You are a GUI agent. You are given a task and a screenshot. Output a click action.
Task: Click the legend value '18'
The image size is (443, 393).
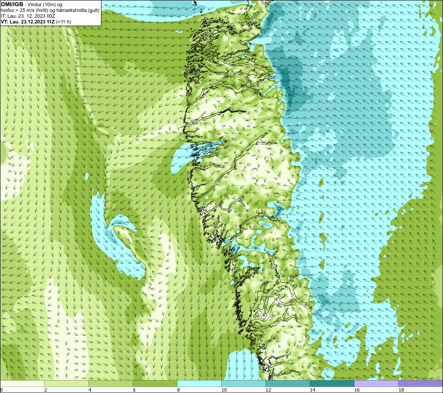click(401, 390)
